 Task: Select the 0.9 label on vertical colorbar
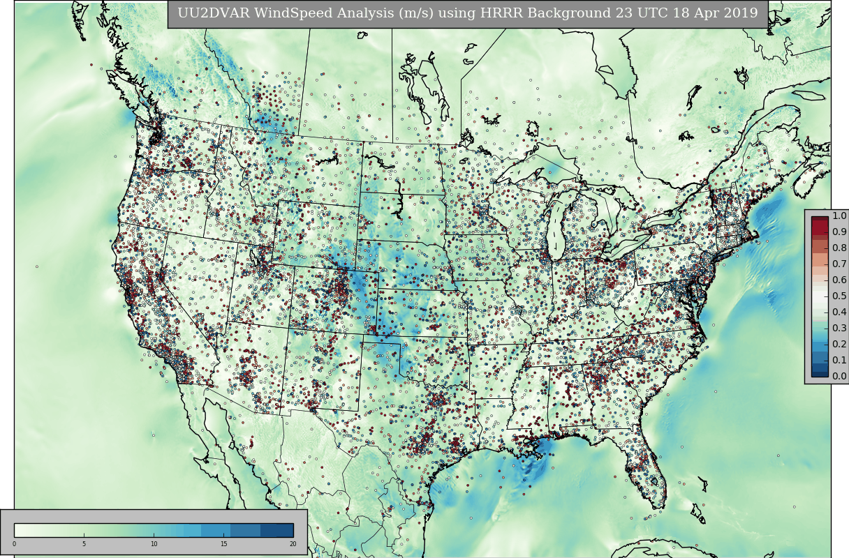tap(839, 232)
